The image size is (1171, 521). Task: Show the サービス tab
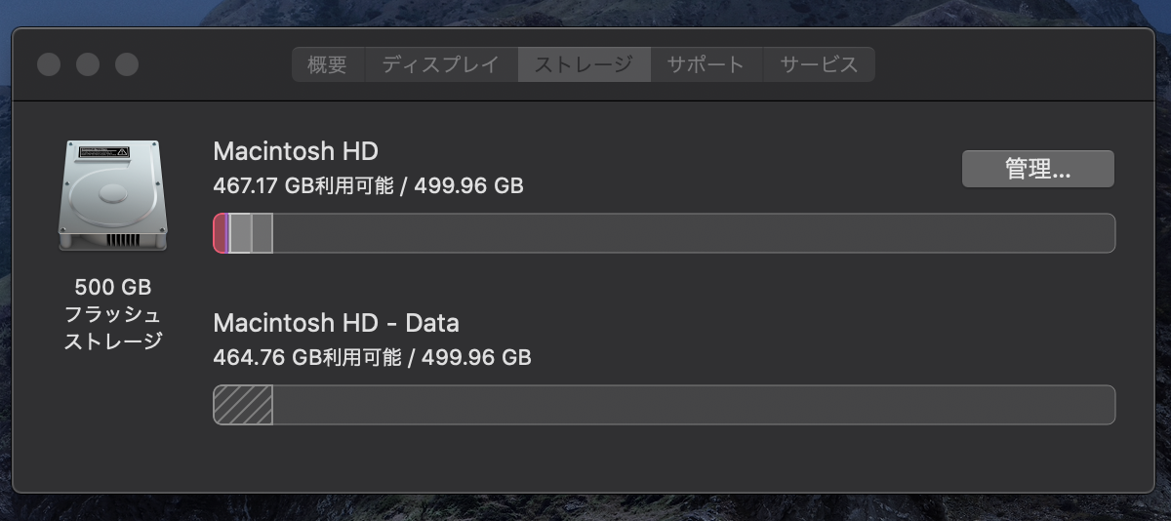(819, 65)
